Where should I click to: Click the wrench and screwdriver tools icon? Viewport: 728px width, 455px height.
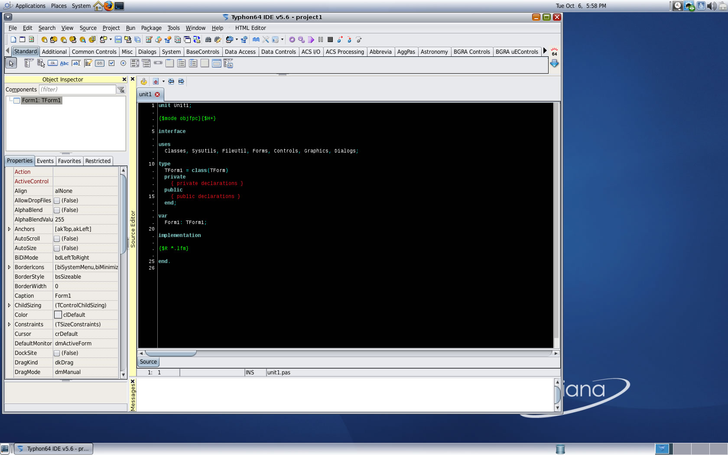click(x=266, y=39)
